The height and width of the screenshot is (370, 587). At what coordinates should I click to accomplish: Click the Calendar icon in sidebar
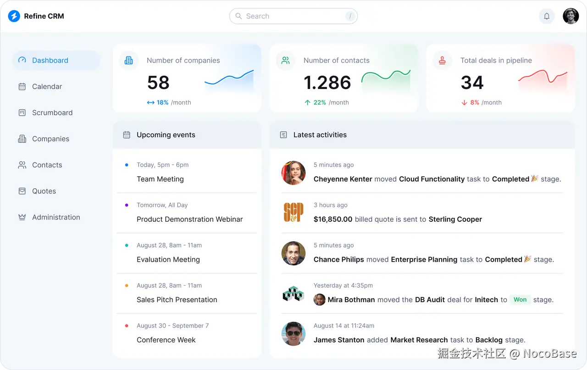(x=22, y=86)
